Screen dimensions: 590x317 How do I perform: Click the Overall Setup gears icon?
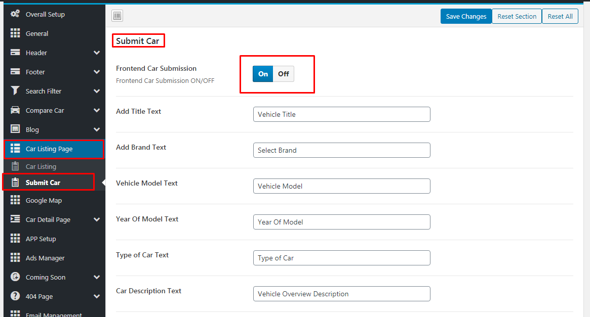coord(15,14)
